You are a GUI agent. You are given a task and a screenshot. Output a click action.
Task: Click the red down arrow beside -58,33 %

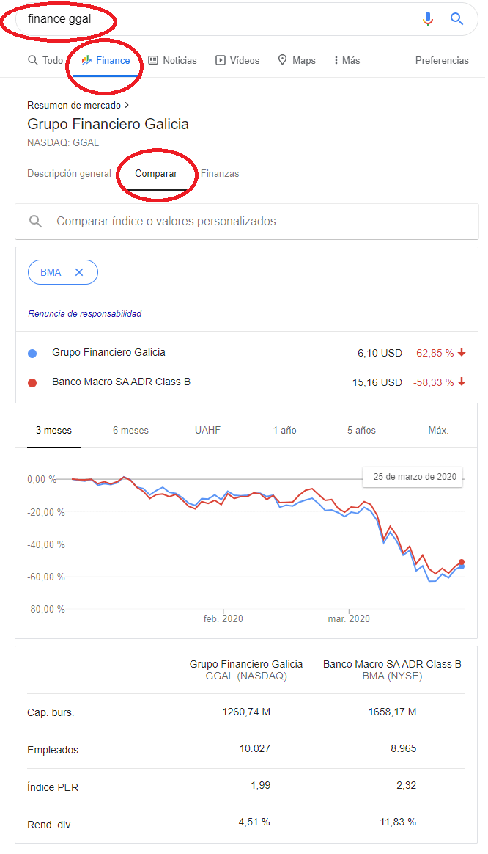point(462,382)
